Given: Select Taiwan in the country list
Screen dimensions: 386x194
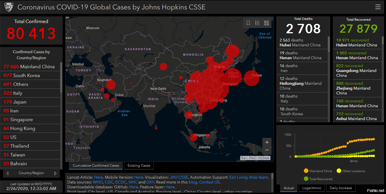Looking at the screenshot, I should coord(30,155).
